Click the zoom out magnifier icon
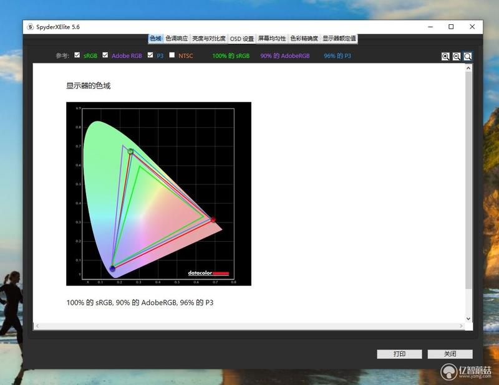 coord(457,57)
